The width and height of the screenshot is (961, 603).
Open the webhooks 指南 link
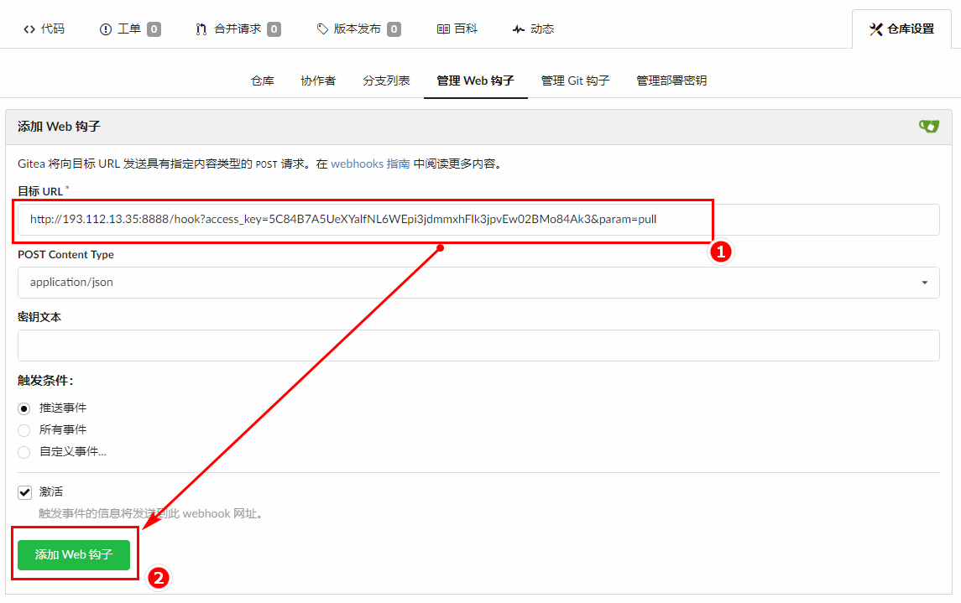coord(370,164)
